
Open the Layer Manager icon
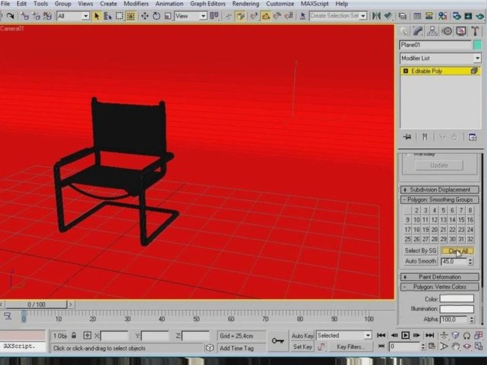pos(403,16)
